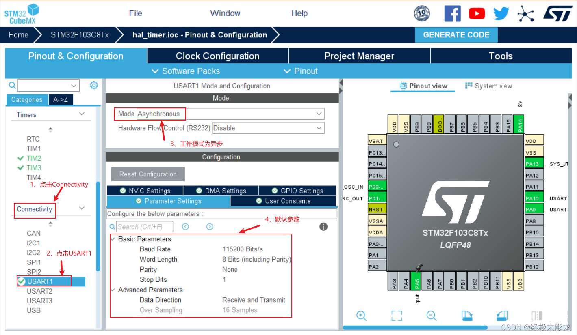Fit the chip to the view

397,316
